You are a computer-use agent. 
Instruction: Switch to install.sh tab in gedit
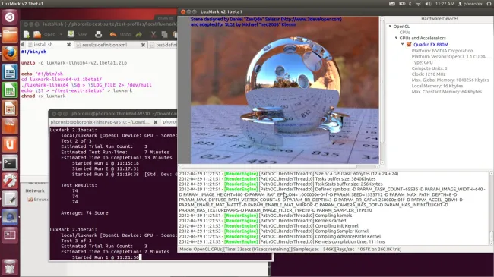point(43,45)
